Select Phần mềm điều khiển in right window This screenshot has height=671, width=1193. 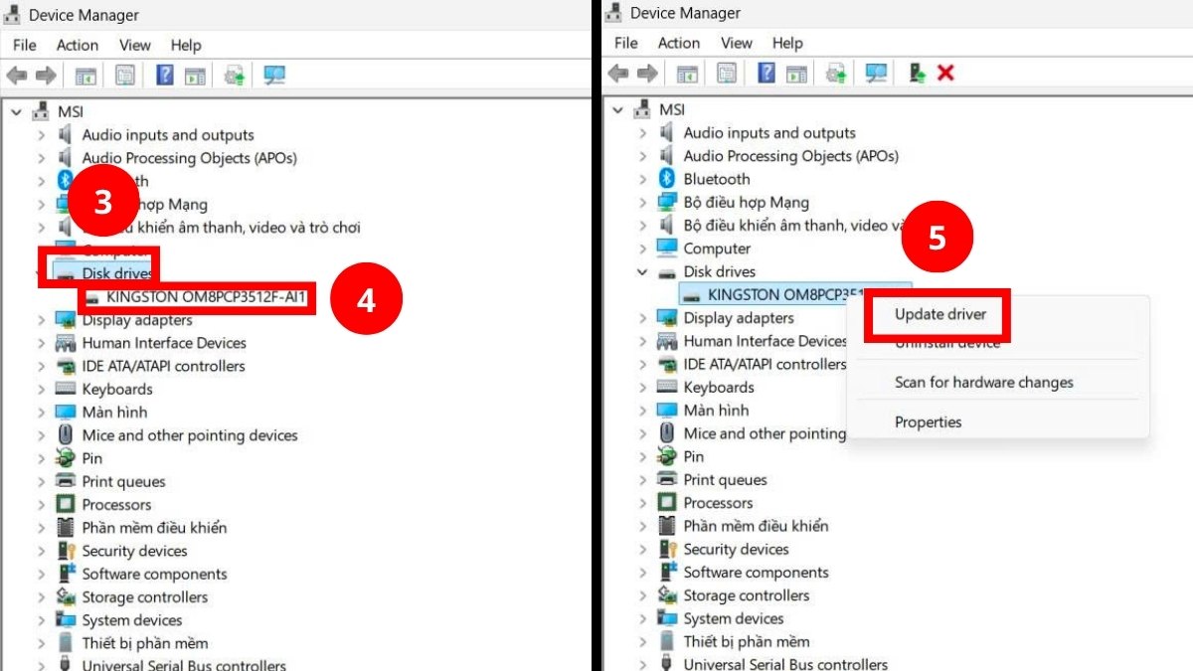(x=756, y=526)
